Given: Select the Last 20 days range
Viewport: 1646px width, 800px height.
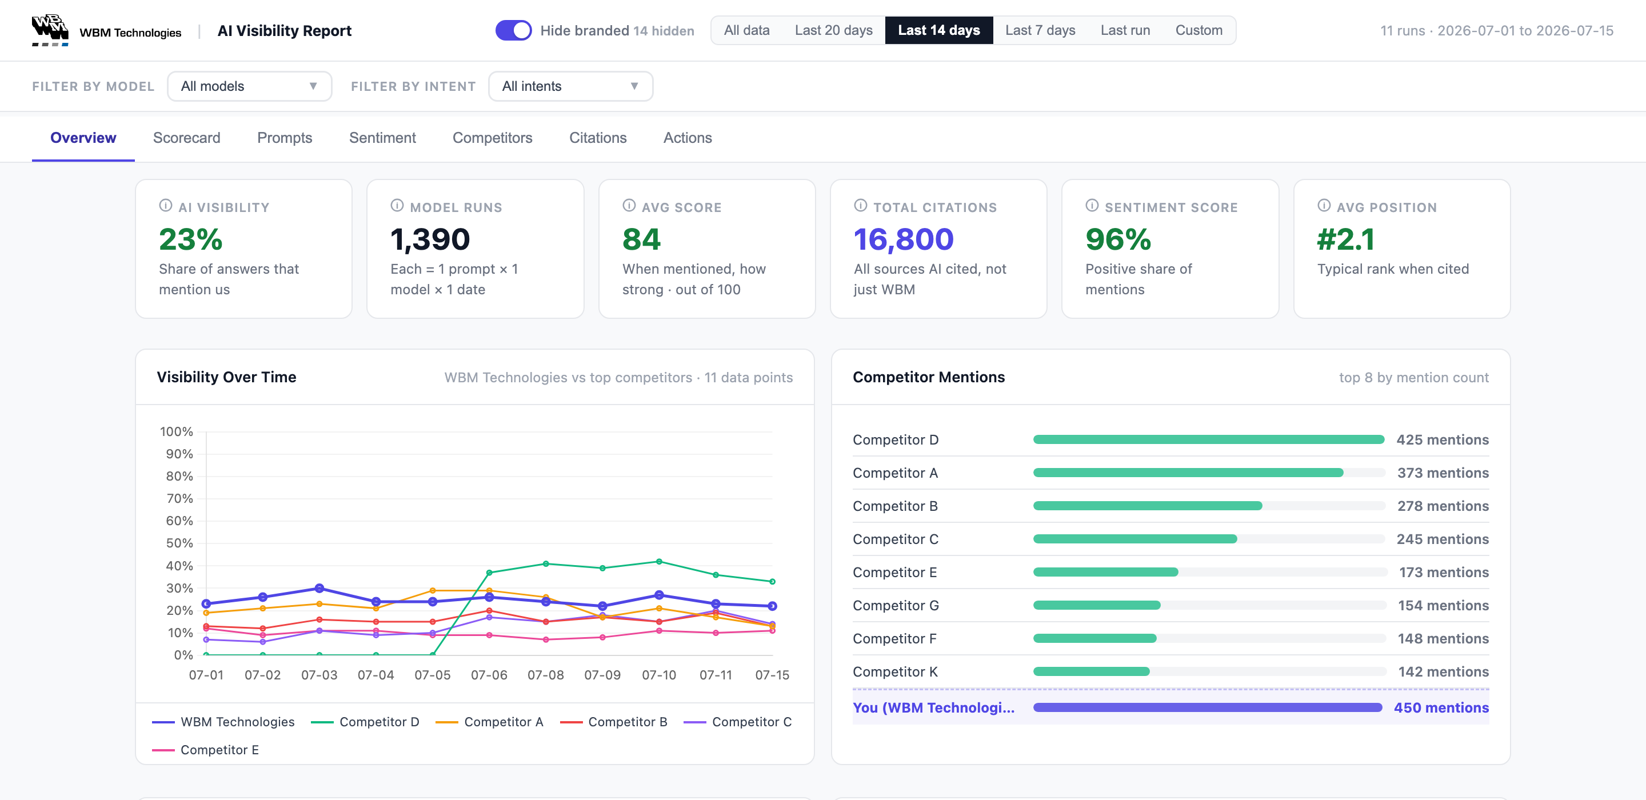Looking at the screenshot, I should 833,30.
